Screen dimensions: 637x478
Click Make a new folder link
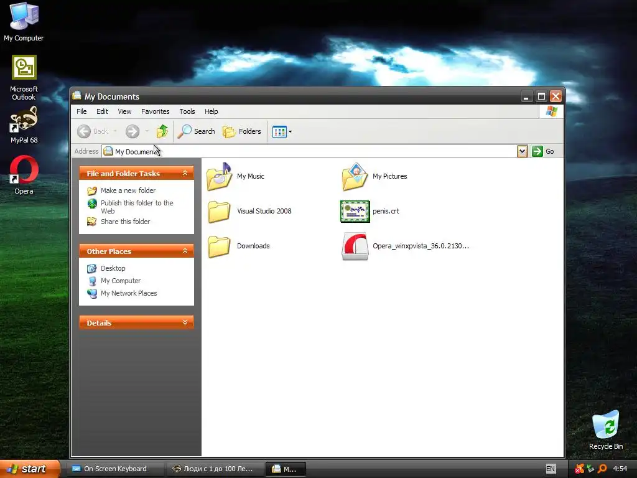(128, 190)
